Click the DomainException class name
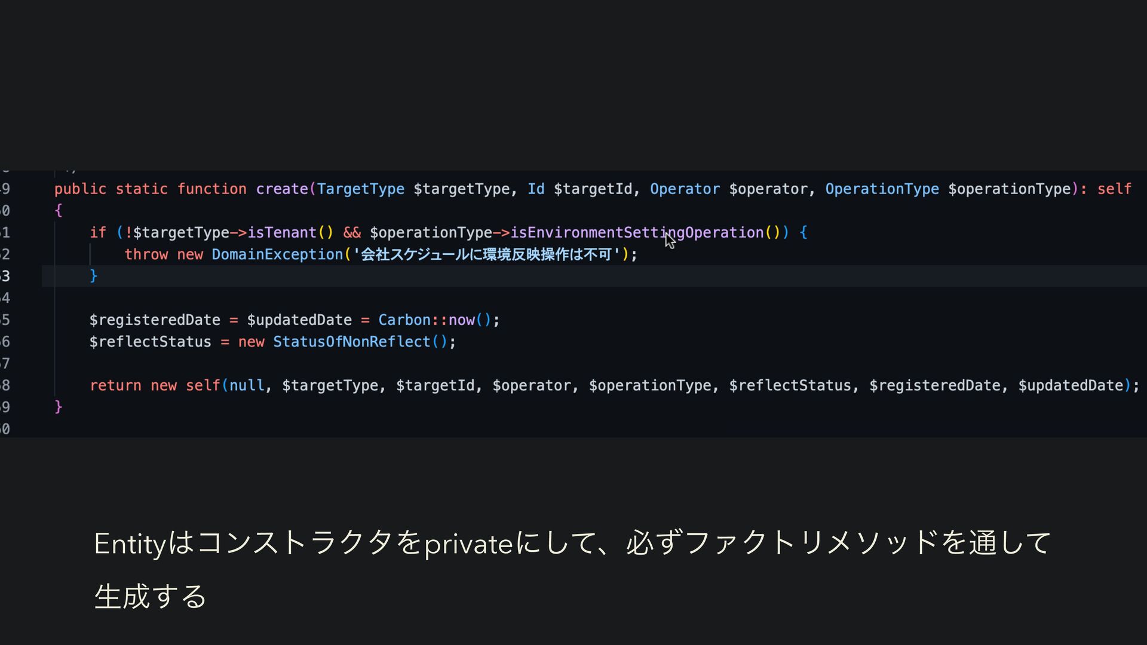The height and width of the screenshot is (645, 1147). point(277,254)
